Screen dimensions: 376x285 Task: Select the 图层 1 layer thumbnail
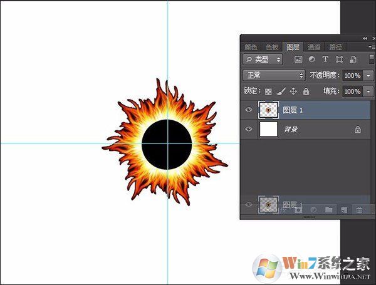tap(268, 110)
